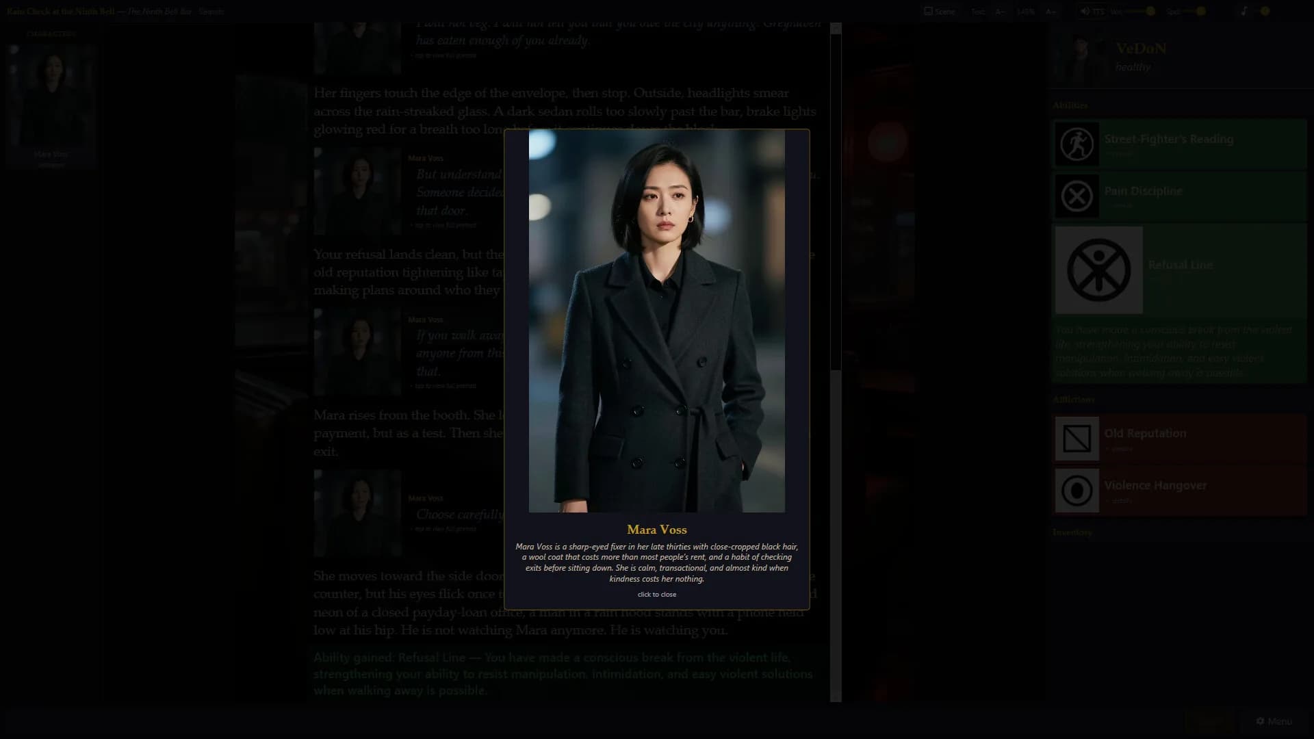Click the Mara Voss name heading
This screenshot has height=739, width=1314.
coord(656,530)
